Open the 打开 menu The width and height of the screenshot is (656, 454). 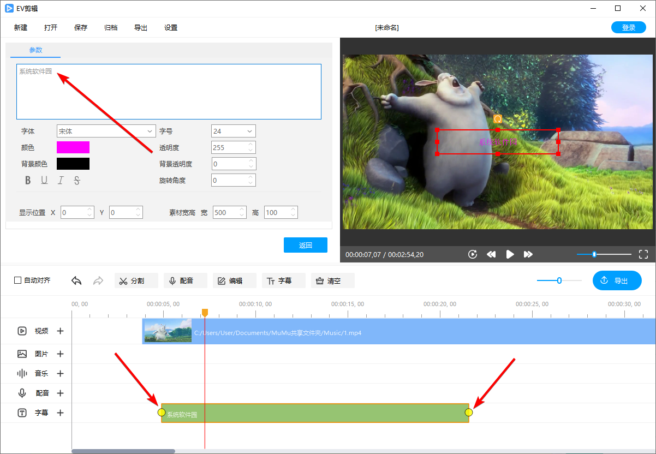pyautogui.click(x=51, y=28)
